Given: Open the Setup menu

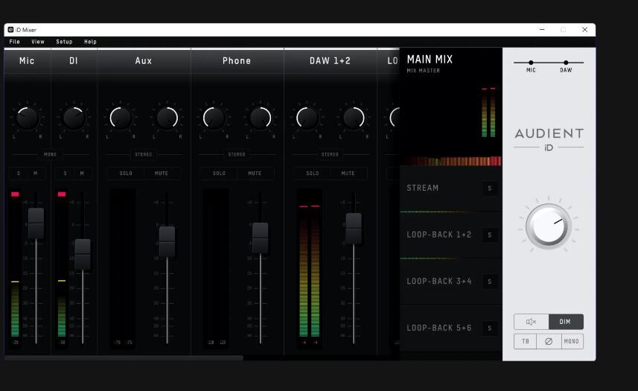Looking at the screenshot, I should [x=64, y=42].
